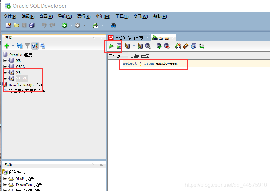Open the 文件(F) menu

pyautogui.click(x=10, y=17)
